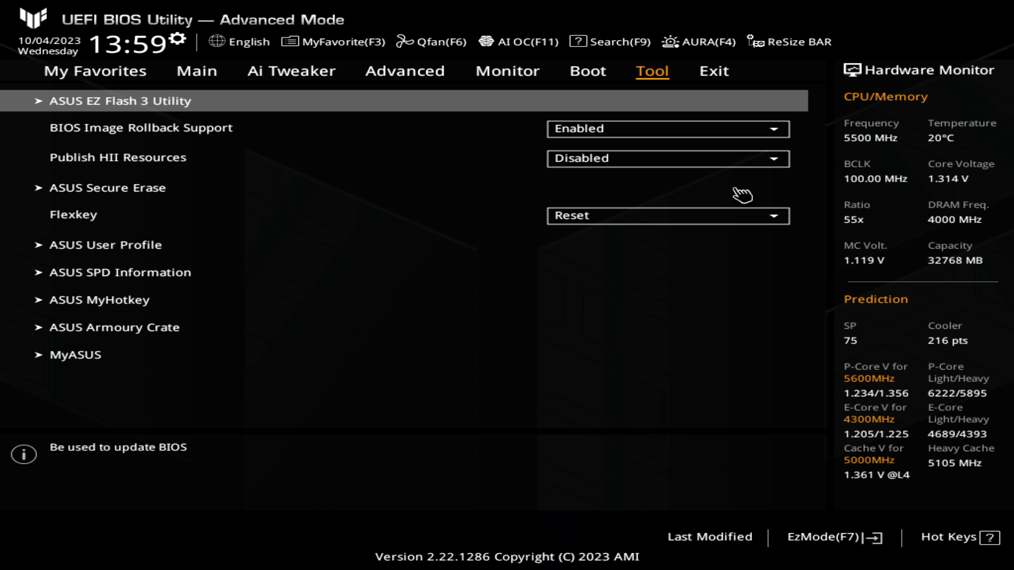Click the EzMode(F7) label
The width and height of the screenshot is (1014, 570).
tap(823, 537)
